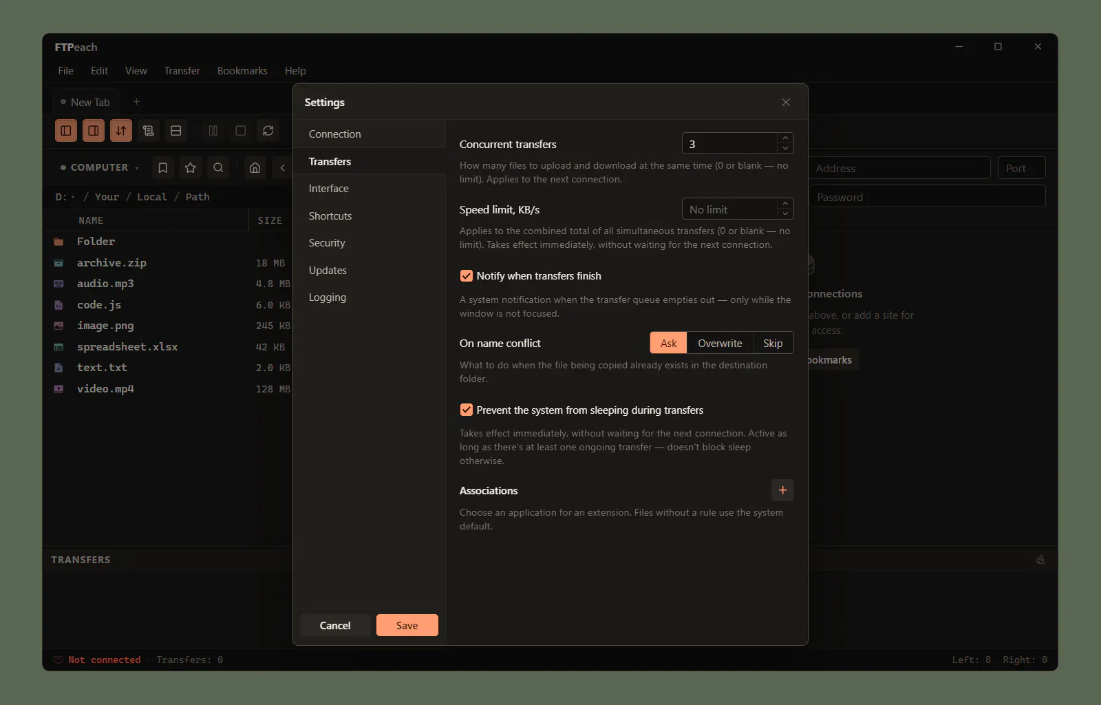This screenshot has width=1101, height=705.
Task: Click the refresh icon in toolbar
Action: (268, 130)
